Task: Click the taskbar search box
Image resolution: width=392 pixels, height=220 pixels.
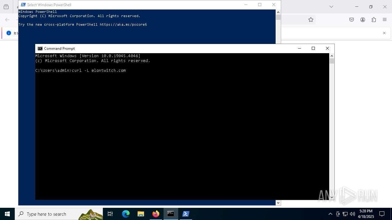Action: [59, 214]
